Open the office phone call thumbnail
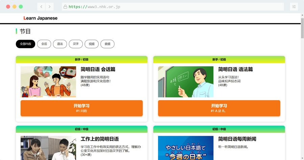Viewport: 304px width, 160px height. coord(48,148)
